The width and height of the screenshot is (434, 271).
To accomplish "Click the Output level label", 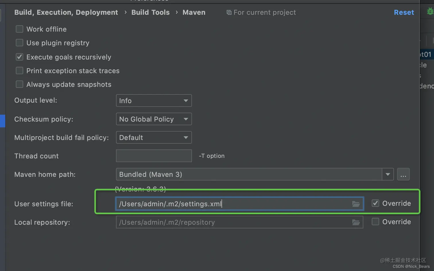I will click(x=36, y=100).
